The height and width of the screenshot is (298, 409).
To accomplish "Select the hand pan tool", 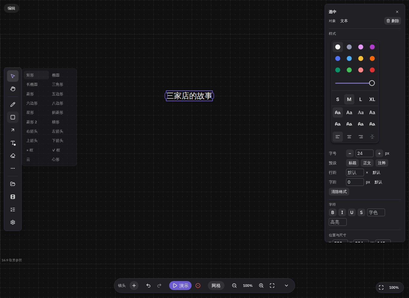I will (13, 89).
